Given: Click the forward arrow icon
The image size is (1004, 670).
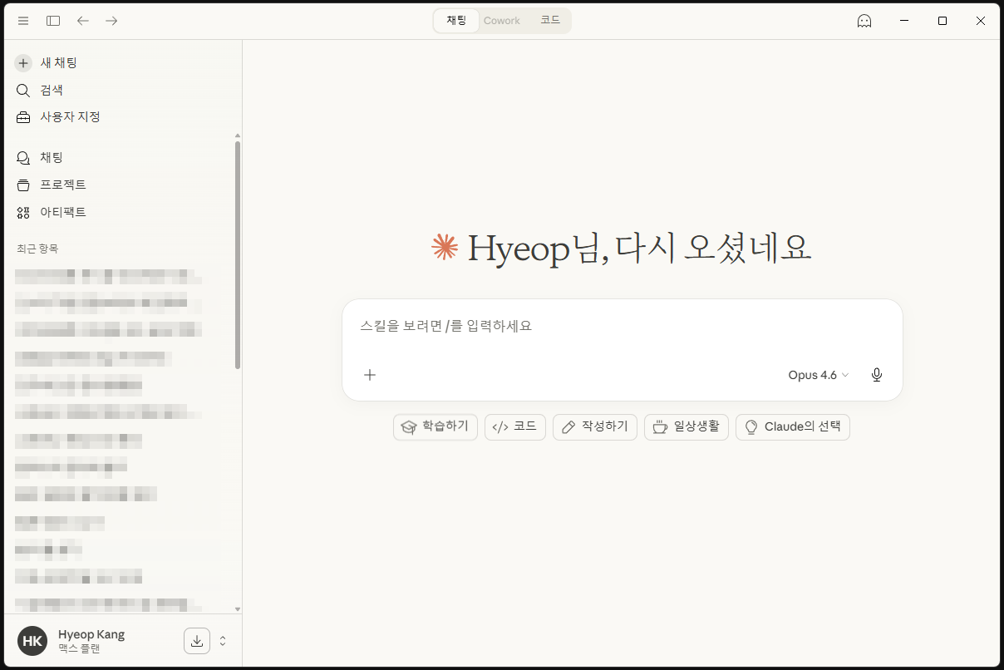Looking at the screenshot, I should [111, 21].
